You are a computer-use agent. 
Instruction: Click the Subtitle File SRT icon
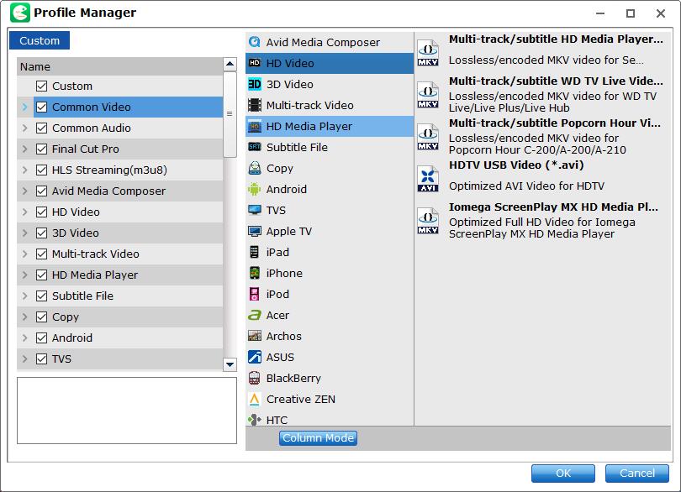tap(255, 147)
